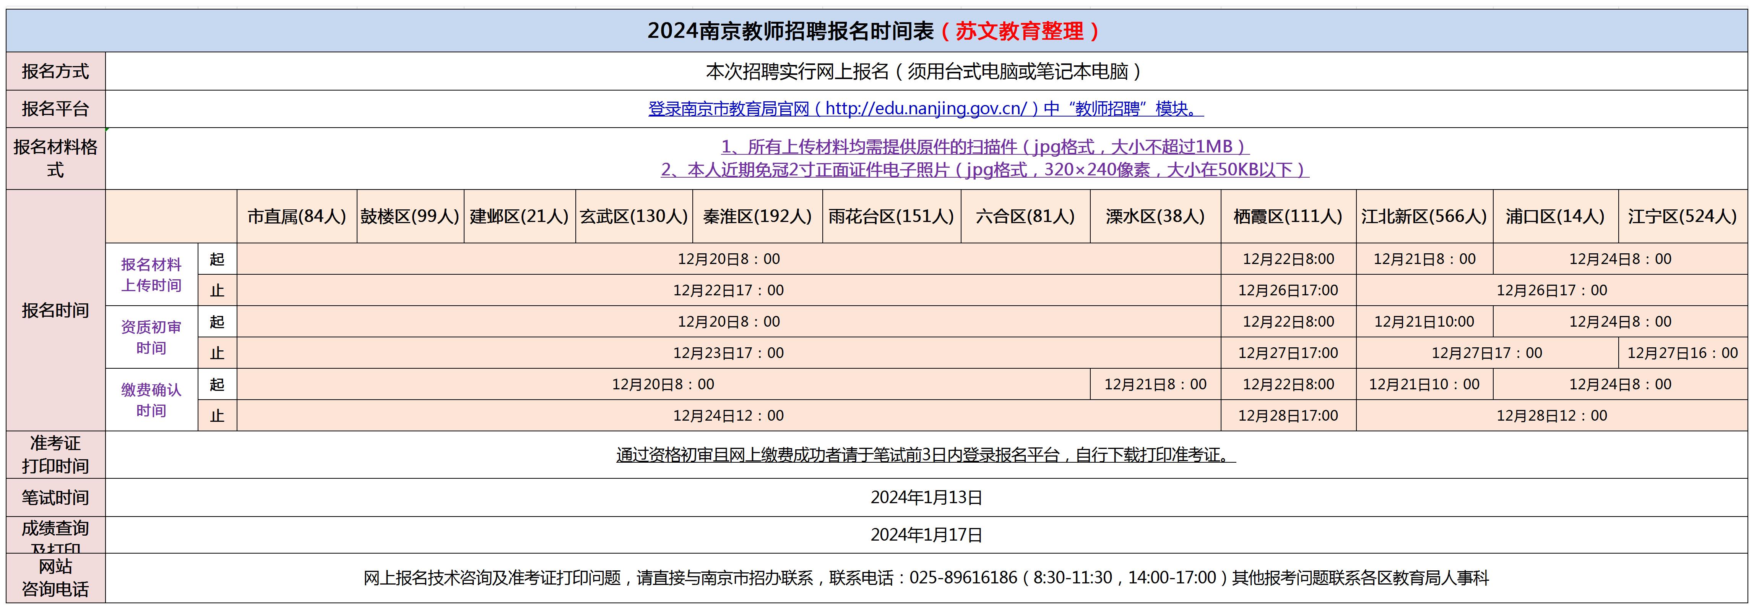Select the 栖霞区(111人) column header
1754x609 pixels.
coord(1288,216)
